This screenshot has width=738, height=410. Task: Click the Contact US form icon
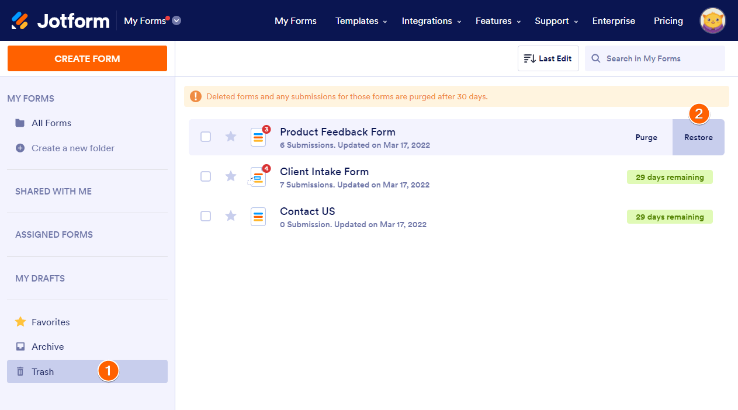pyautogui.click(x=258, y=217)
